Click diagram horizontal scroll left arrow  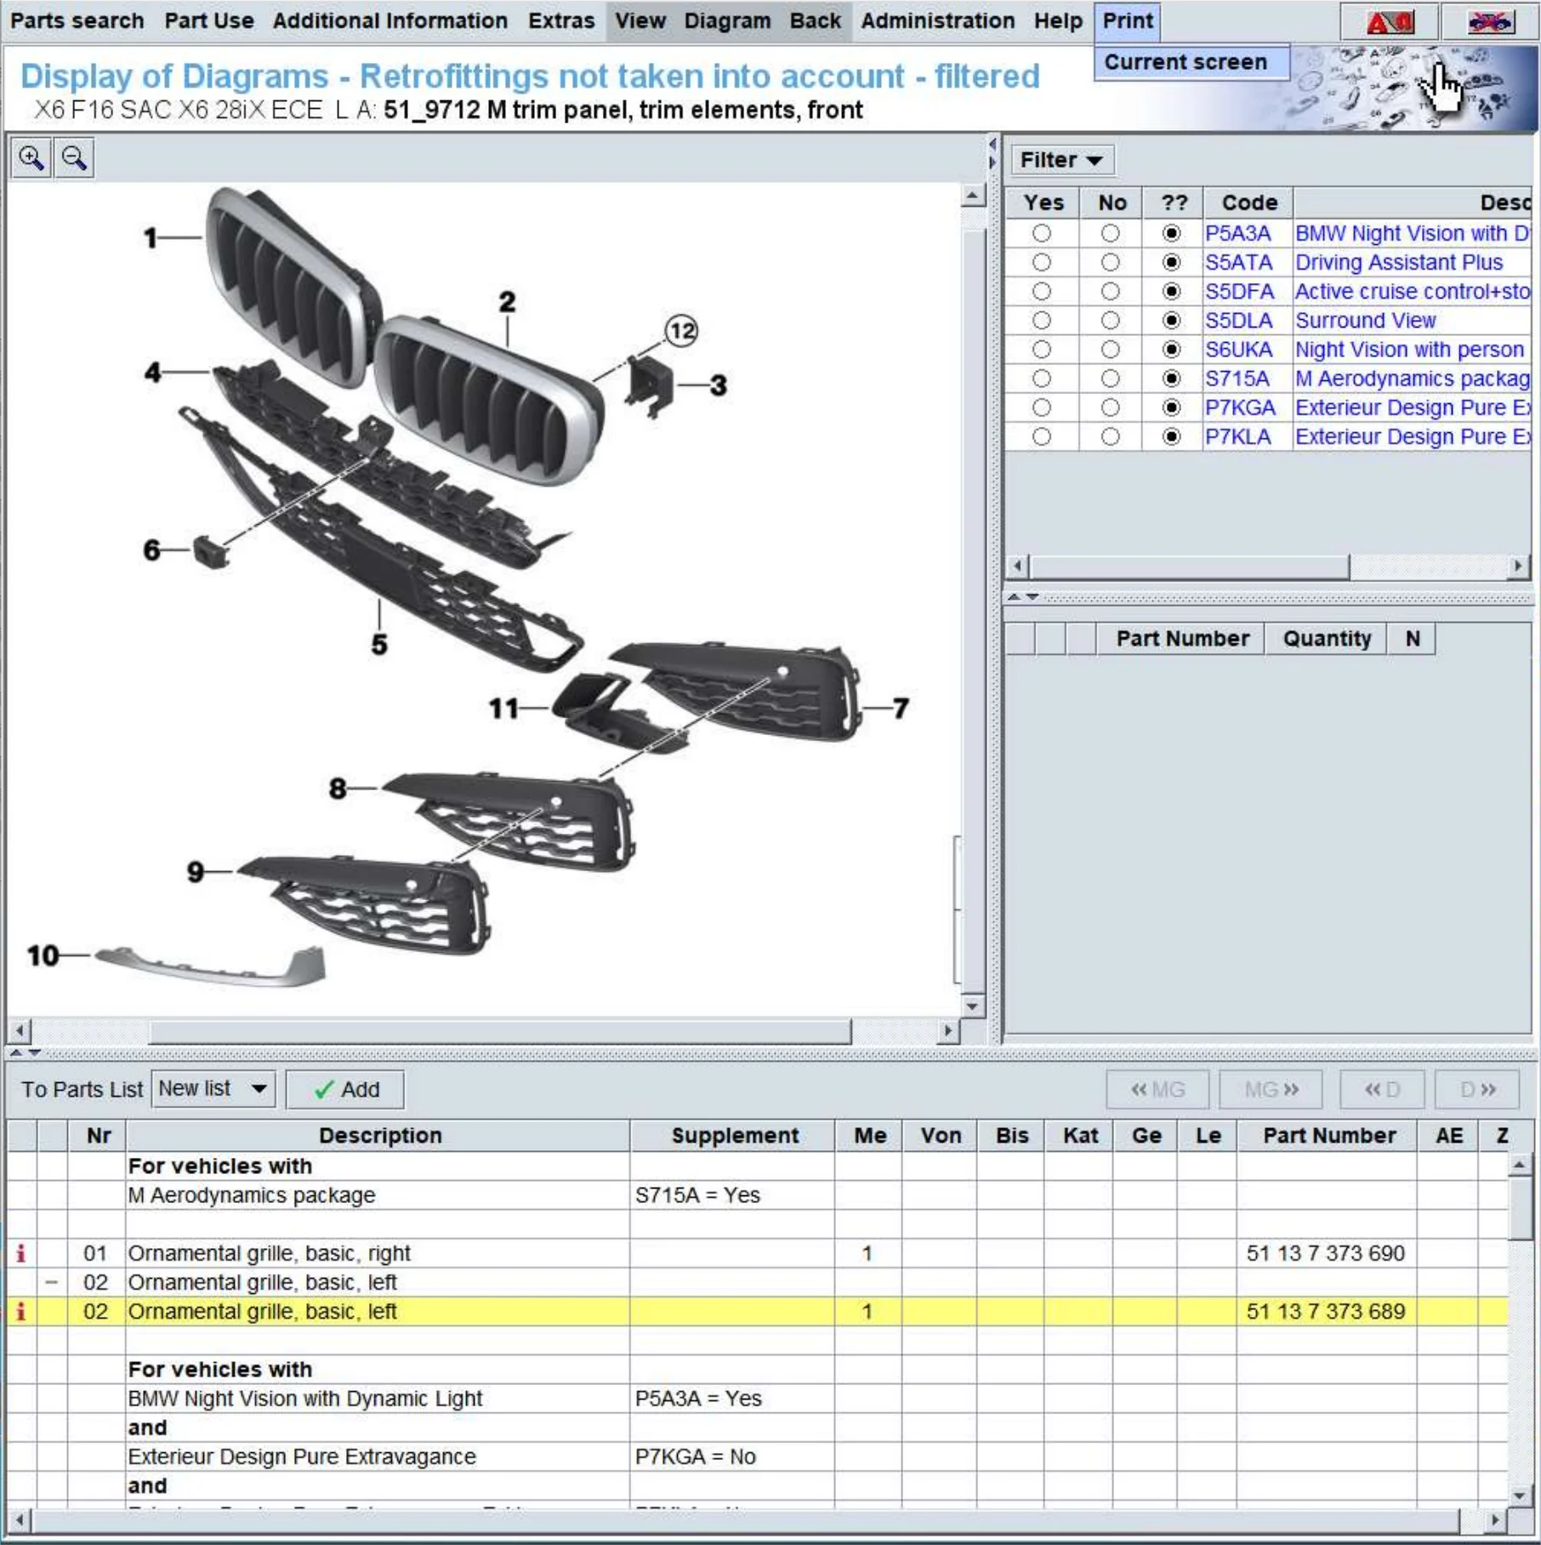click(20, 1031)
